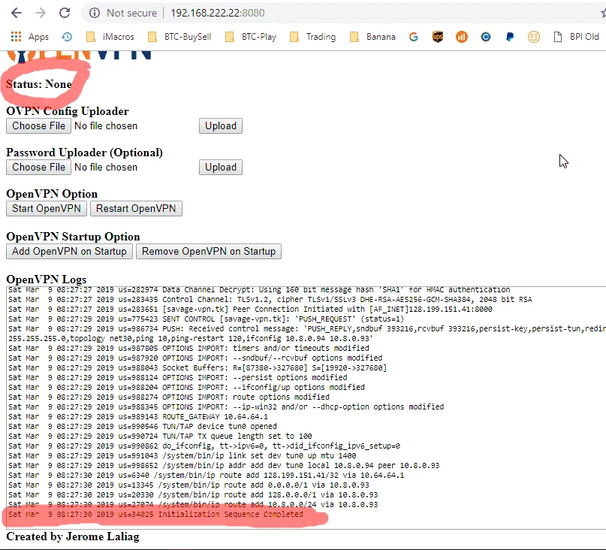This screenshot has height=550, width=606.
Task: Click the SENT CONTROL PUSH_REQUEST log line
Action: (x=206, y=319)
